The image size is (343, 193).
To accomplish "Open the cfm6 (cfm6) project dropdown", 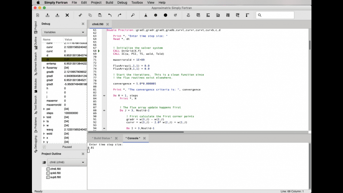I will pyautogui.click(x=66, y=162).
